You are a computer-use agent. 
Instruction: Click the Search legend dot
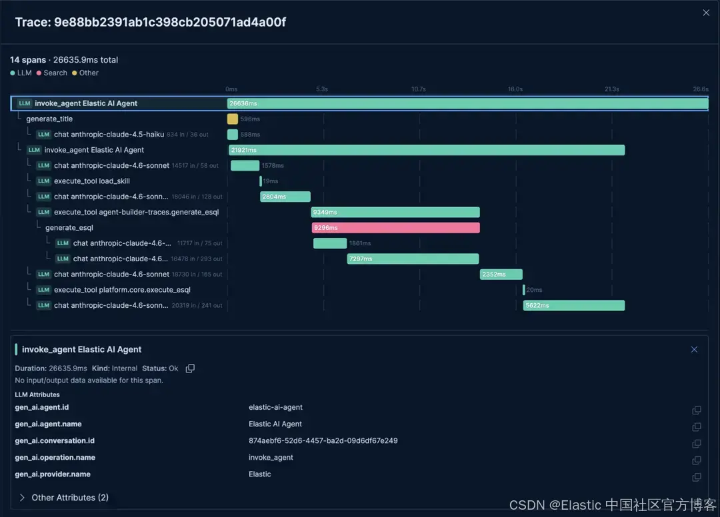click(x=39, y=73)
